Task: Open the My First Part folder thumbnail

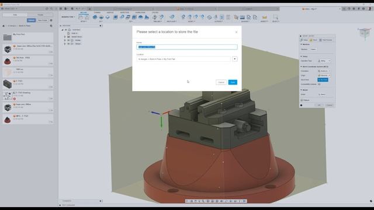Action: pyautogui.click(x=8, y=37)
